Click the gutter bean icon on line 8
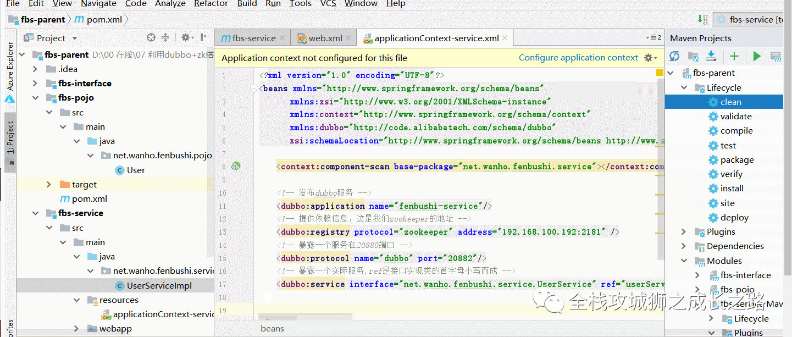This screenshot has height=337, width=792. tap(236, 166)
